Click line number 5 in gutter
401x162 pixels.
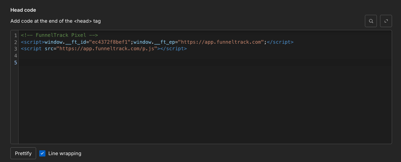16,62
